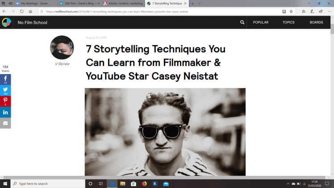This screenshot has height=188, width=334.
Task: Share the article on Twitter
Action: (x=5, y=90)
